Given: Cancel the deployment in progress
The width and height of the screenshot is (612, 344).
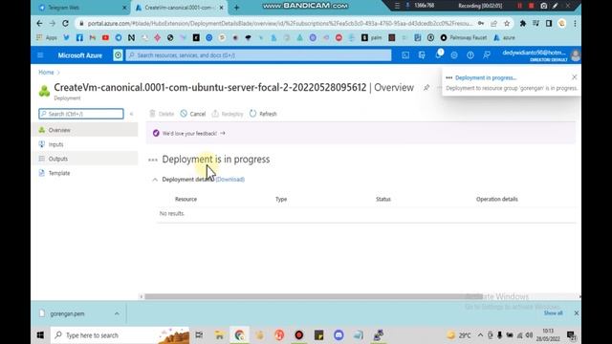Looking at the screenshot, I should tap(193, 114).
